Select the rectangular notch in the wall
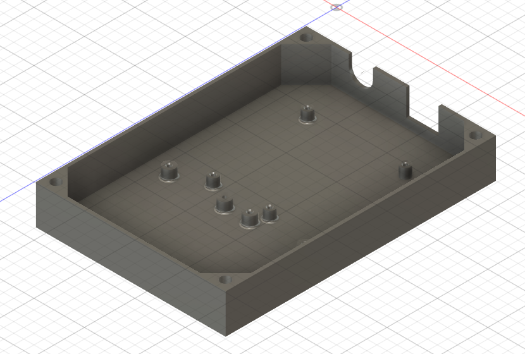525x354 pixels. click(x=424, y=116)
